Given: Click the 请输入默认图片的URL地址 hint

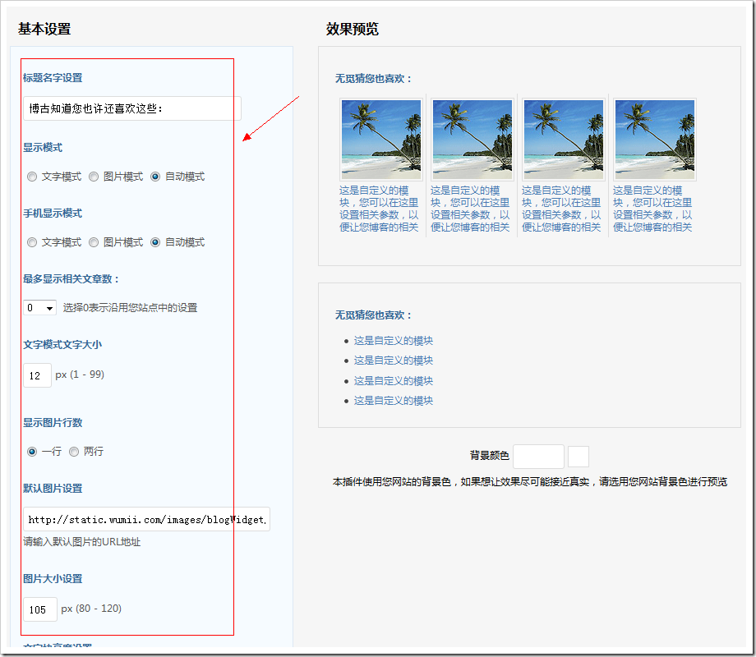Looking at the screenshot, I should click(82, 542).
